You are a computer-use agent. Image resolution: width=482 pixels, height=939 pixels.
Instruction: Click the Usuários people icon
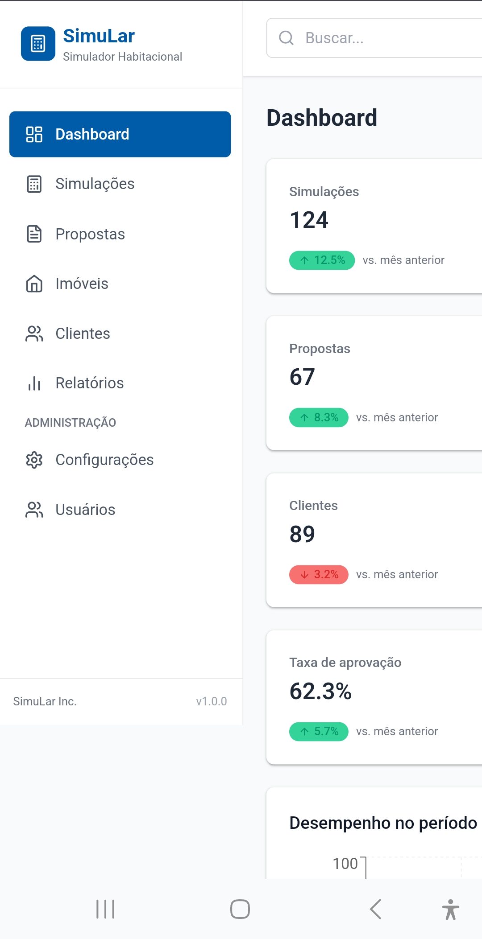click(34, 510)
